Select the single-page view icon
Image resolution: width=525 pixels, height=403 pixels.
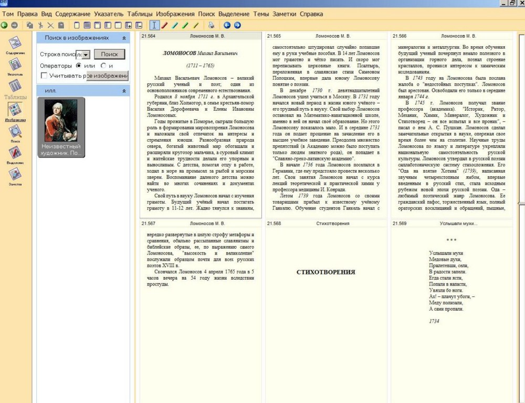[x=77, y=25]
